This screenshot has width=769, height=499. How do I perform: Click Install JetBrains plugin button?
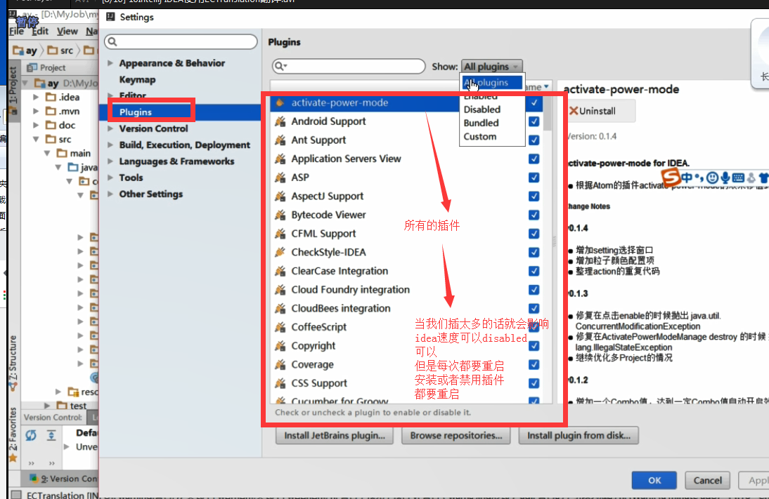(x=335, y=435)
